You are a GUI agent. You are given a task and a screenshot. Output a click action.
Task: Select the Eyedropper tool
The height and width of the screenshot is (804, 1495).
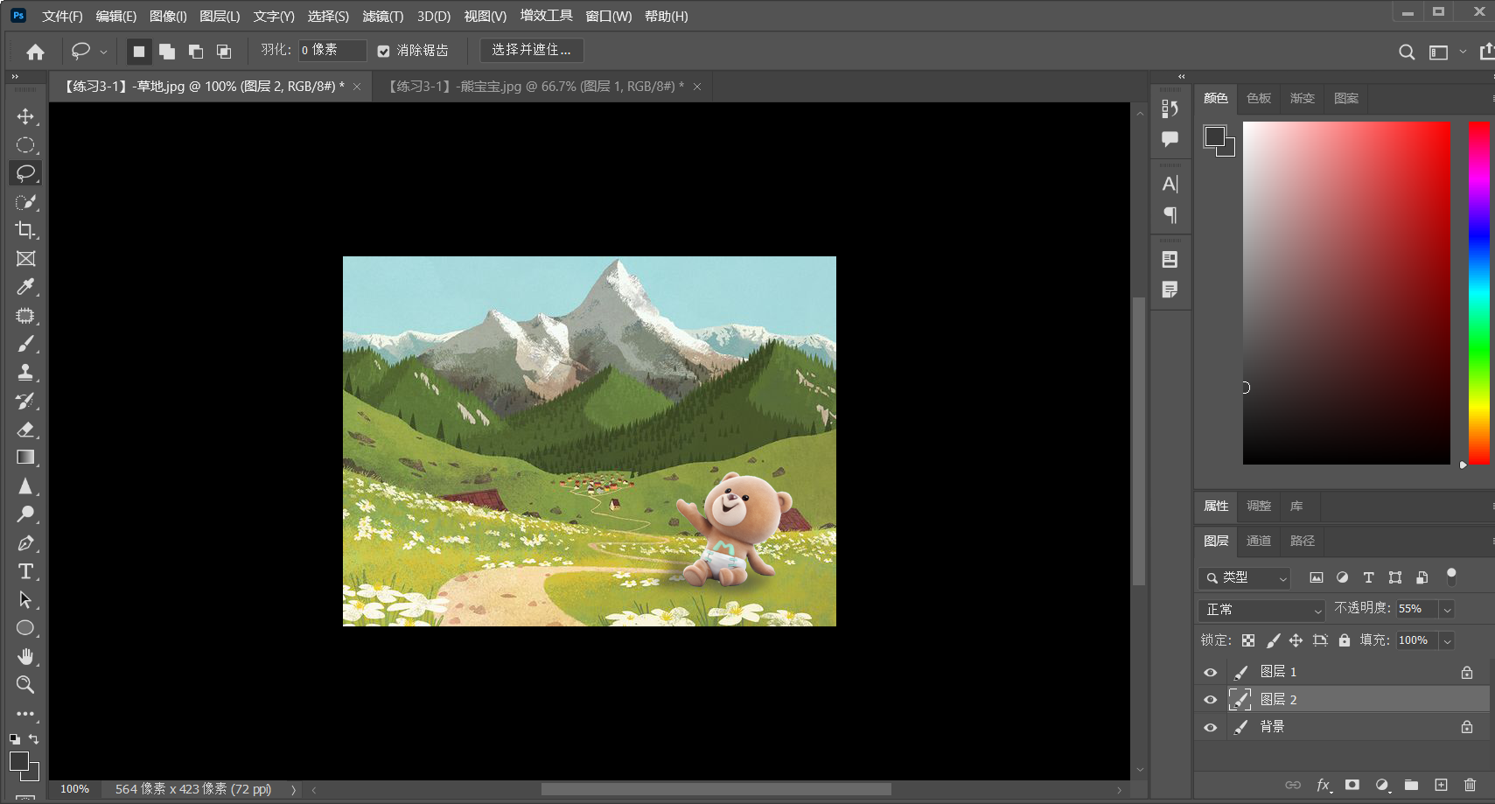click(25, 287)
